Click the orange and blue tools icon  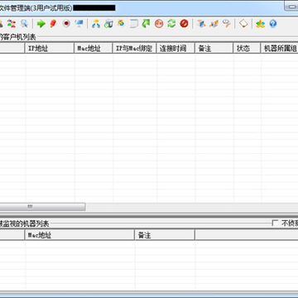click(214, 24)
